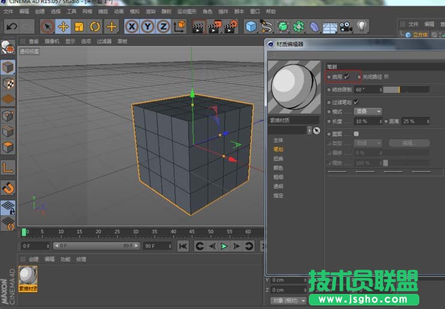Click the locked workplane icon
Image resolution: width=445 pixels, height=309 pixels.
8,208
